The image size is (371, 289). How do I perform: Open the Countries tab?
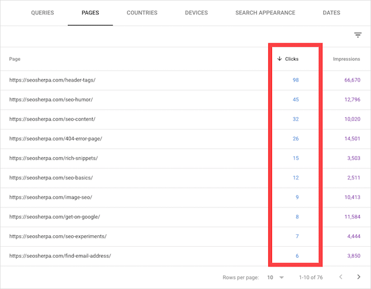coord(142,13)
